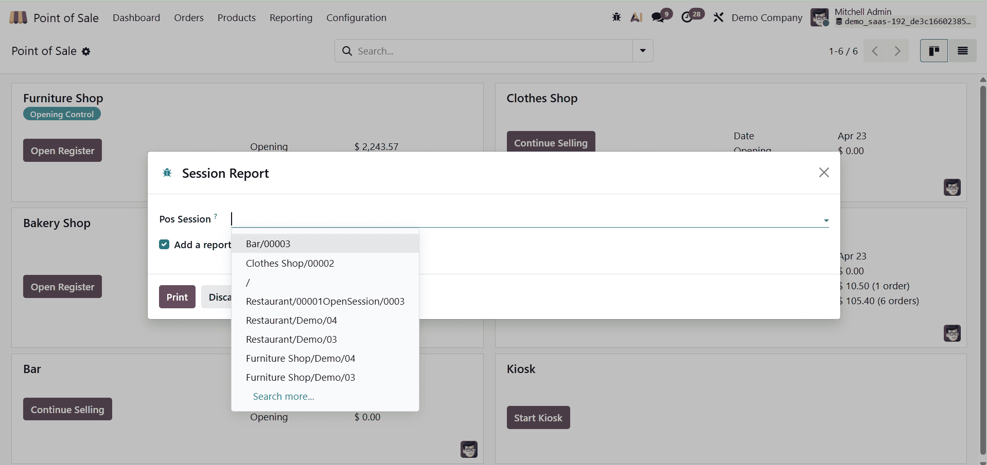
Task: Open the Pos Session dropdown arrow
Action: 825,220
